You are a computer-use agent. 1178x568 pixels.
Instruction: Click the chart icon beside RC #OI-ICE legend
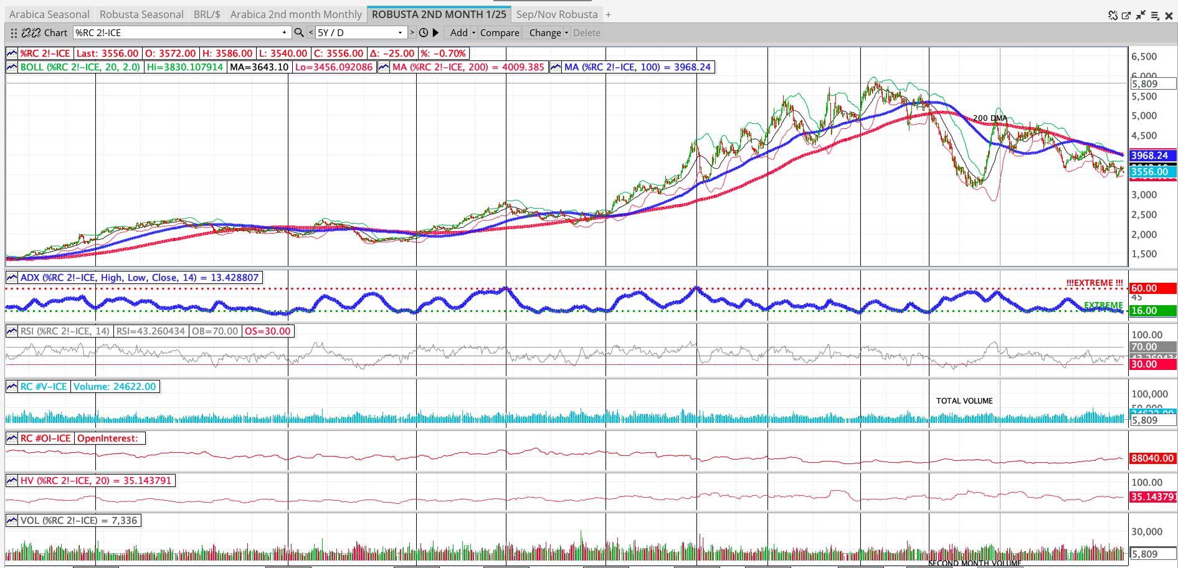[12, 438]
